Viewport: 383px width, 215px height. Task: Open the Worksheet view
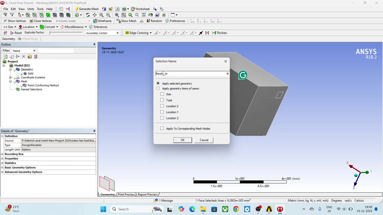click(x=140, y=9)
